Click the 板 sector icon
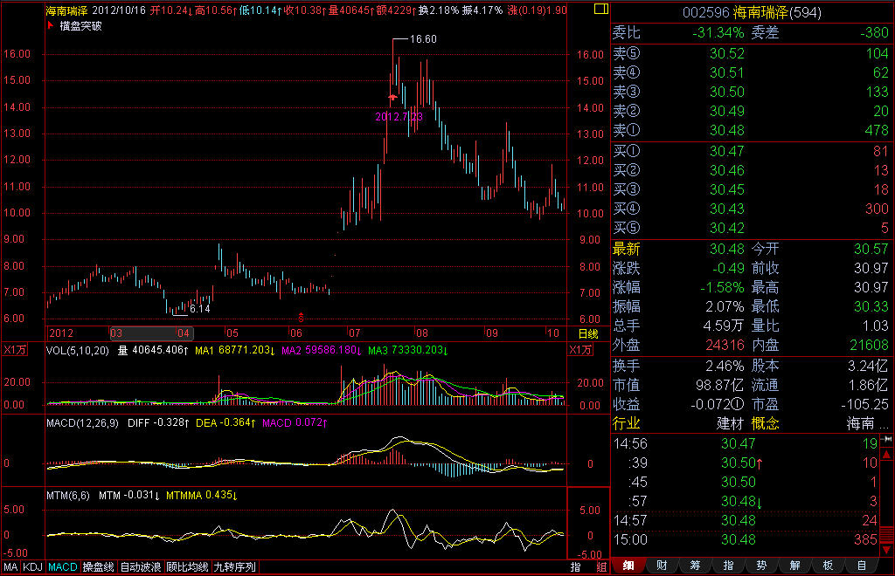The width and height of the screenshot is (895, 576). tap(827, 566)
